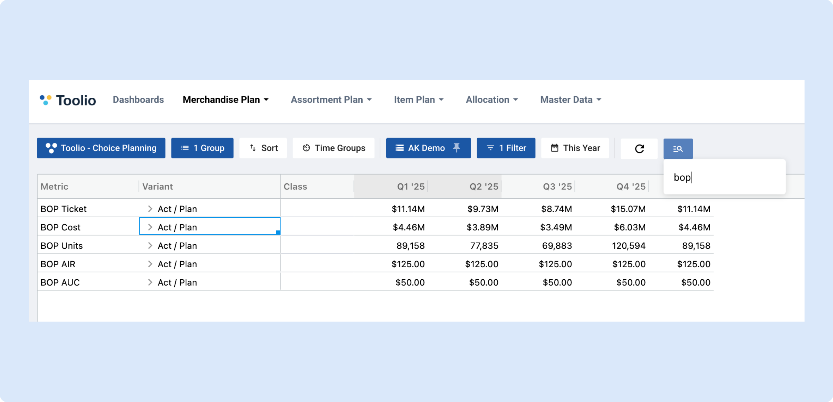
Task: Expand BOP AUC Act / Plan chevron
Action: [150, 282]
